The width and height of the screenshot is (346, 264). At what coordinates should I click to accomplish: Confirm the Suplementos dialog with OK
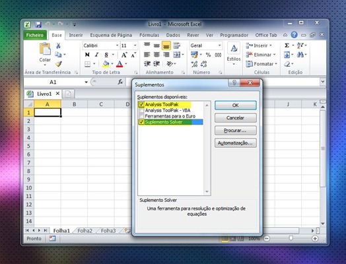pos(236,106)
